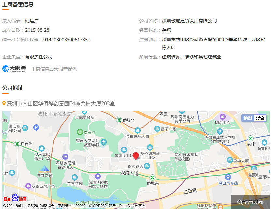Click the 农林 metro station icon
The image size is (272, 211).
(250, 138)
